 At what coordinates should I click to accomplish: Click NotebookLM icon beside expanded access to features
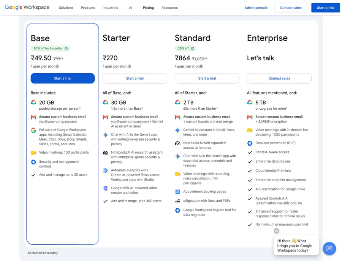click(177, 143)
